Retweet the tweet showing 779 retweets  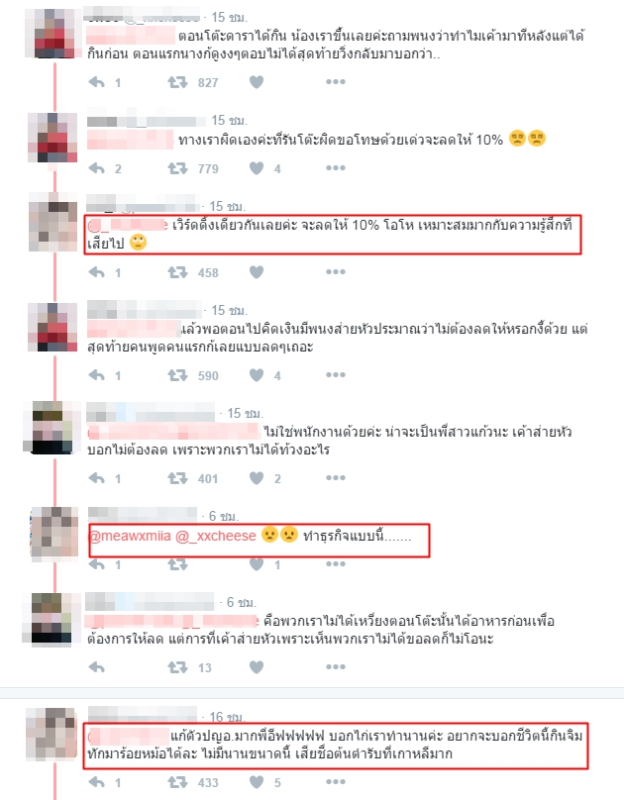tap(177, 168)
